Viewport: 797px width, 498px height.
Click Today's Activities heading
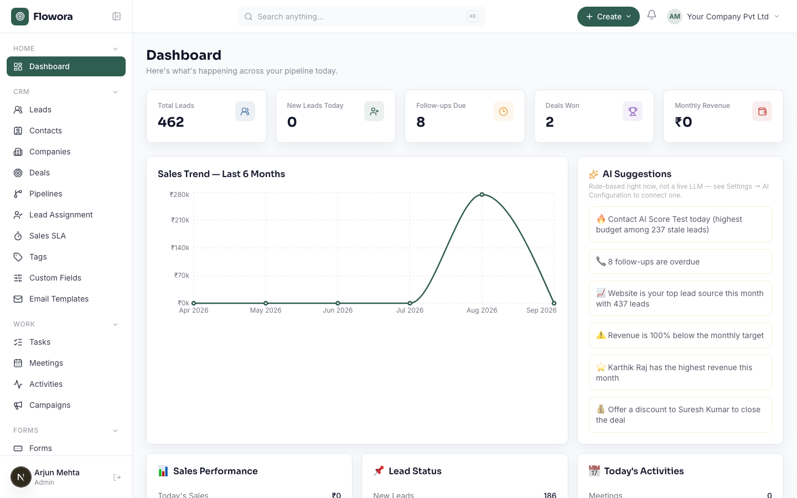click(x=644, y=471)
